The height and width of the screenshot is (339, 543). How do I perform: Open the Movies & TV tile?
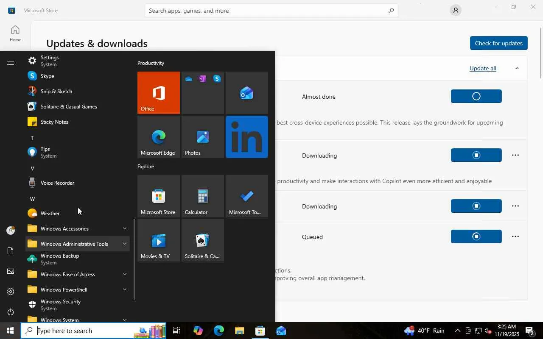[x=159, y=240]
